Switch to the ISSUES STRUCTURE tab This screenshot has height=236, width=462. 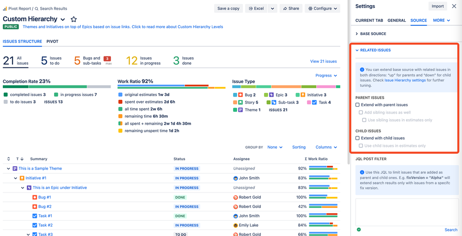[x=22, y=42]
